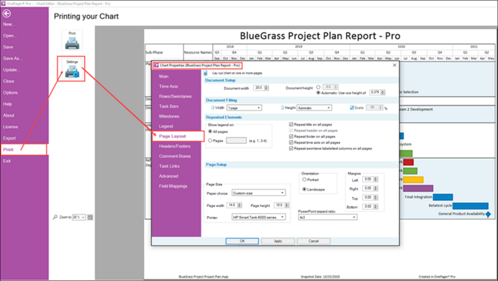
Task: Select Close in the backstage menu
Action: click(9, 81)
